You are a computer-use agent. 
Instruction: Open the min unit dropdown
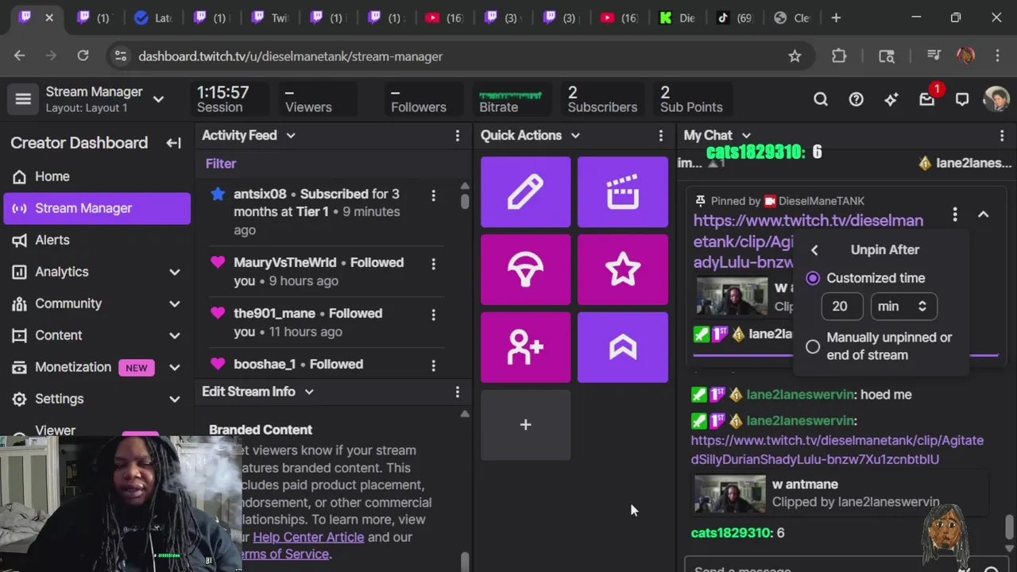pos(903,306)
